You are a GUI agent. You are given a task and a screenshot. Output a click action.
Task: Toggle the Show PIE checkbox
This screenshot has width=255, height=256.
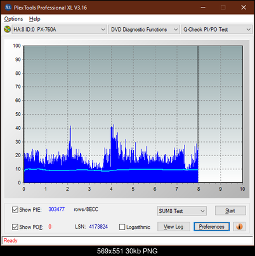coord(15,210)
